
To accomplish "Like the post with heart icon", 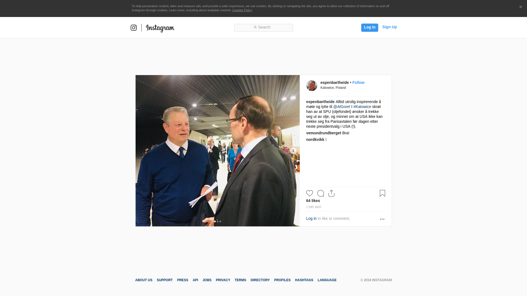I will click(x=310, y=193).
